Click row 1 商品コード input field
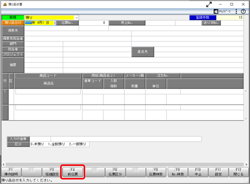Screen dimensions: 250x184 [48, 91]
